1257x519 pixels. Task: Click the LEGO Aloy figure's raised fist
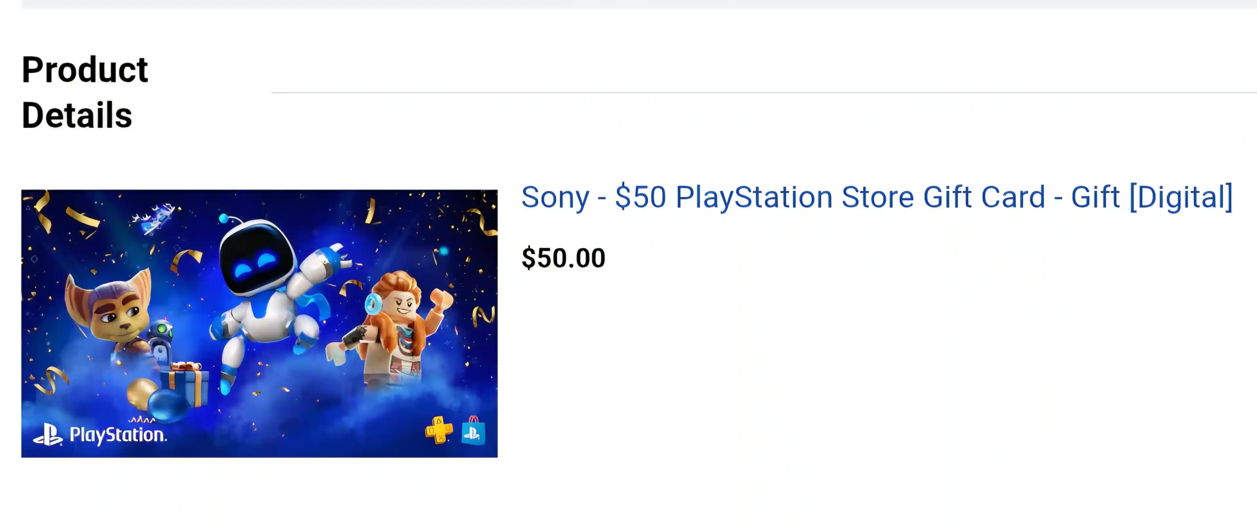441,297
